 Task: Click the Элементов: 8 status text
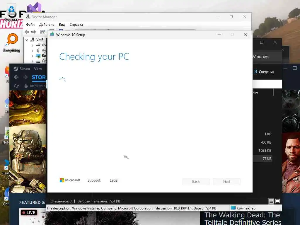(61, 201)
